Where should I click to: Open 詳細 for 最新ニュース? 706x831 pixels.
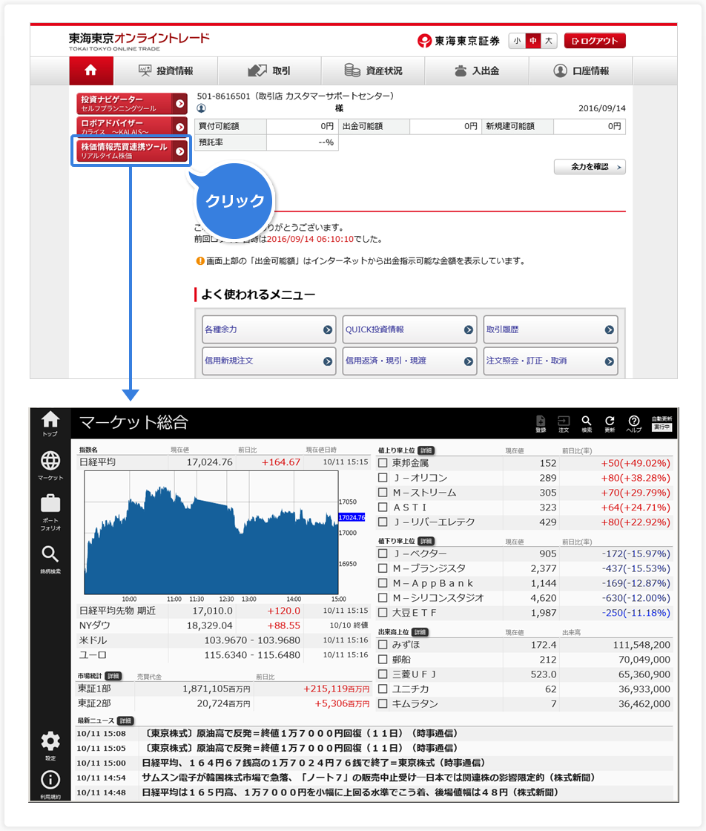pyautogui.click(x=125, y=720)
